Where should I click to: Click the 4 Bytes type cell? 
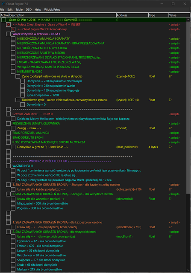pos(153,147)
